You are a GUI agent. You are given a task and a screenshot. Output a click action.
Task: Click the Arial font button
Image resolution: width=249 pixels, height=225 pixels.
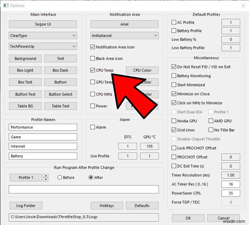click(x=124, y=24)
